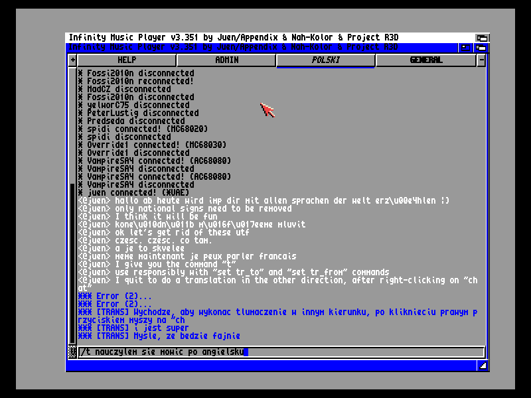Click the line '[TRANS] Mysle, ze bedzie fajnie'
Screen dimensions: 531x398
click(159, 336)
